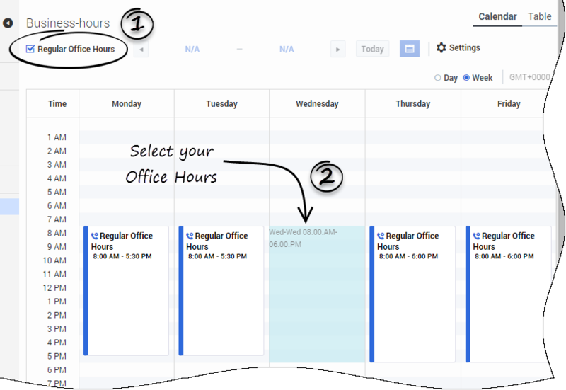566x390 pixels.
Task: Open Settings for business hours
Action: tap(458, 47)
